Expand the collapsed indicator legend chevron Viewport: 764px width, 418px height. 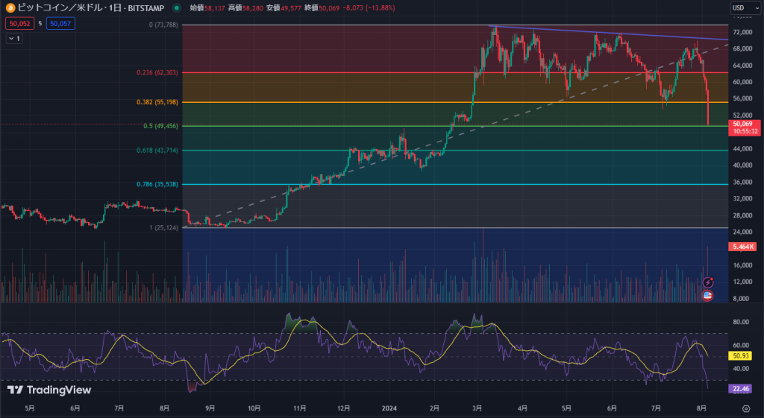click(x=14, y=38)
